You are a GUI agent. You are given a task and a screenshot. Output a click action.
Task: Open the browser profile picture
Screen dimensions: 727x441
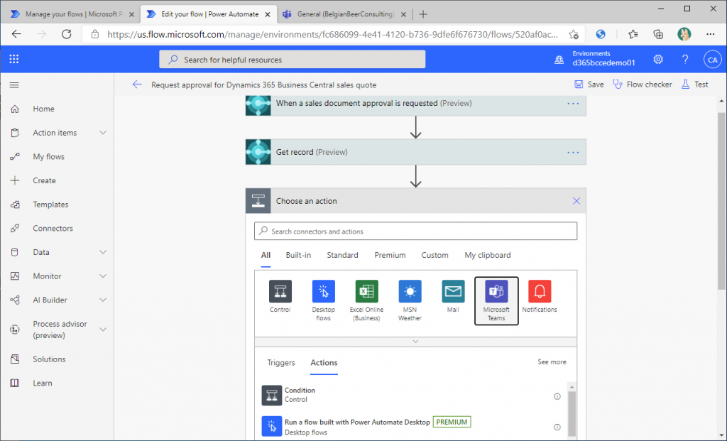(x=684, y=34)
